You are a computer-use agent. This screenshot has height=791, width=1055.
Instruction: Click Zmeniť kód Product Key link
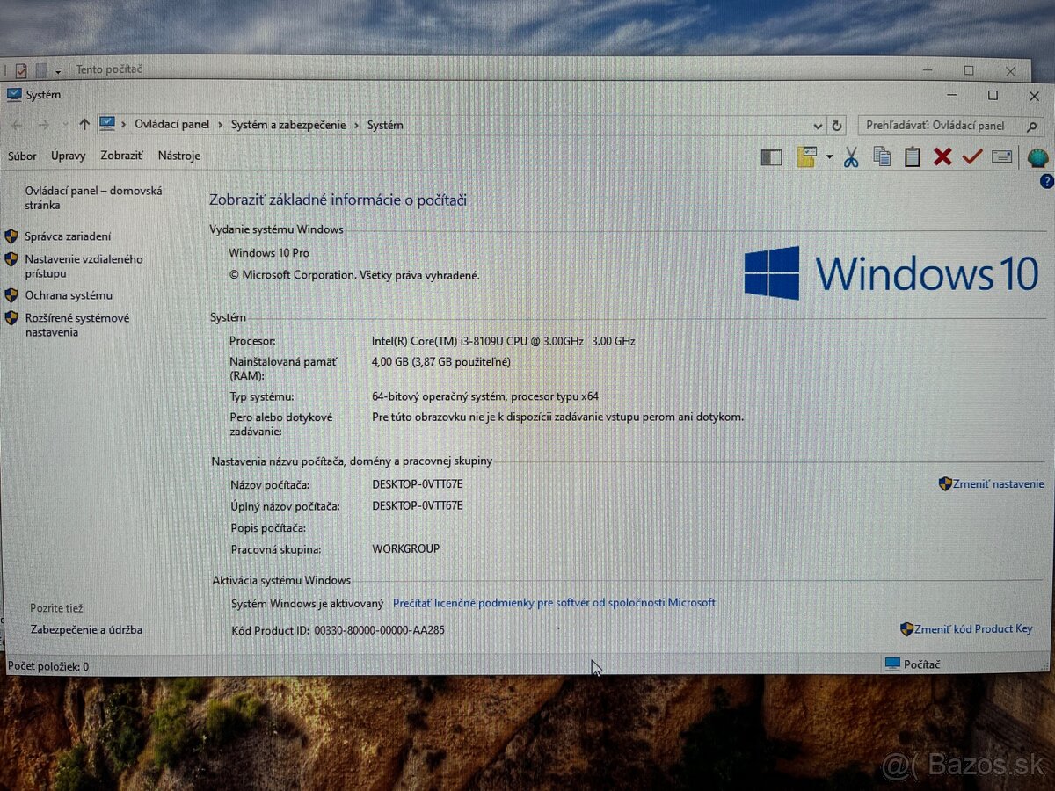coord(972,629)
